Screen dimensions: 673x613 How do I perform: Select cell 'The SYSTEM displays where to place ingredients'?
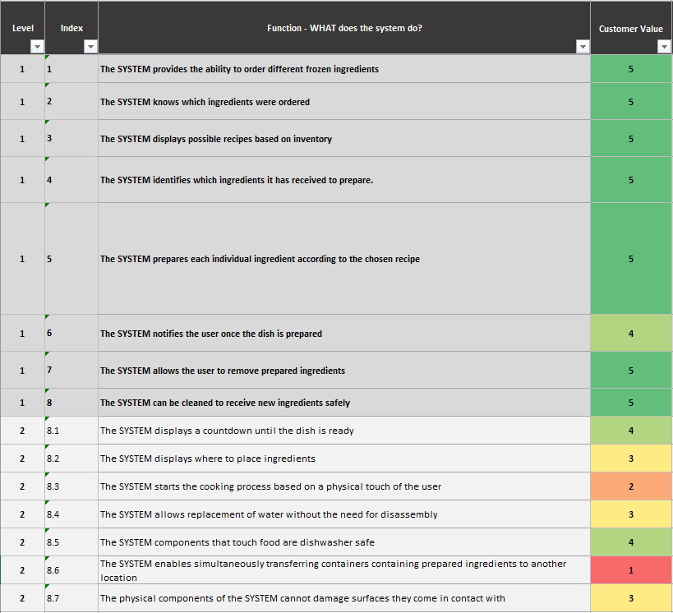pos(344,458)
